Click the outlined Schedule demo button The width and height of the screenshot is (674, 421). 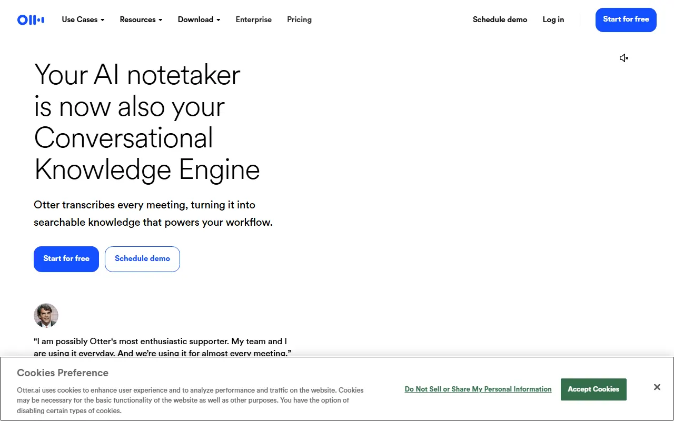tap(142, 259)
